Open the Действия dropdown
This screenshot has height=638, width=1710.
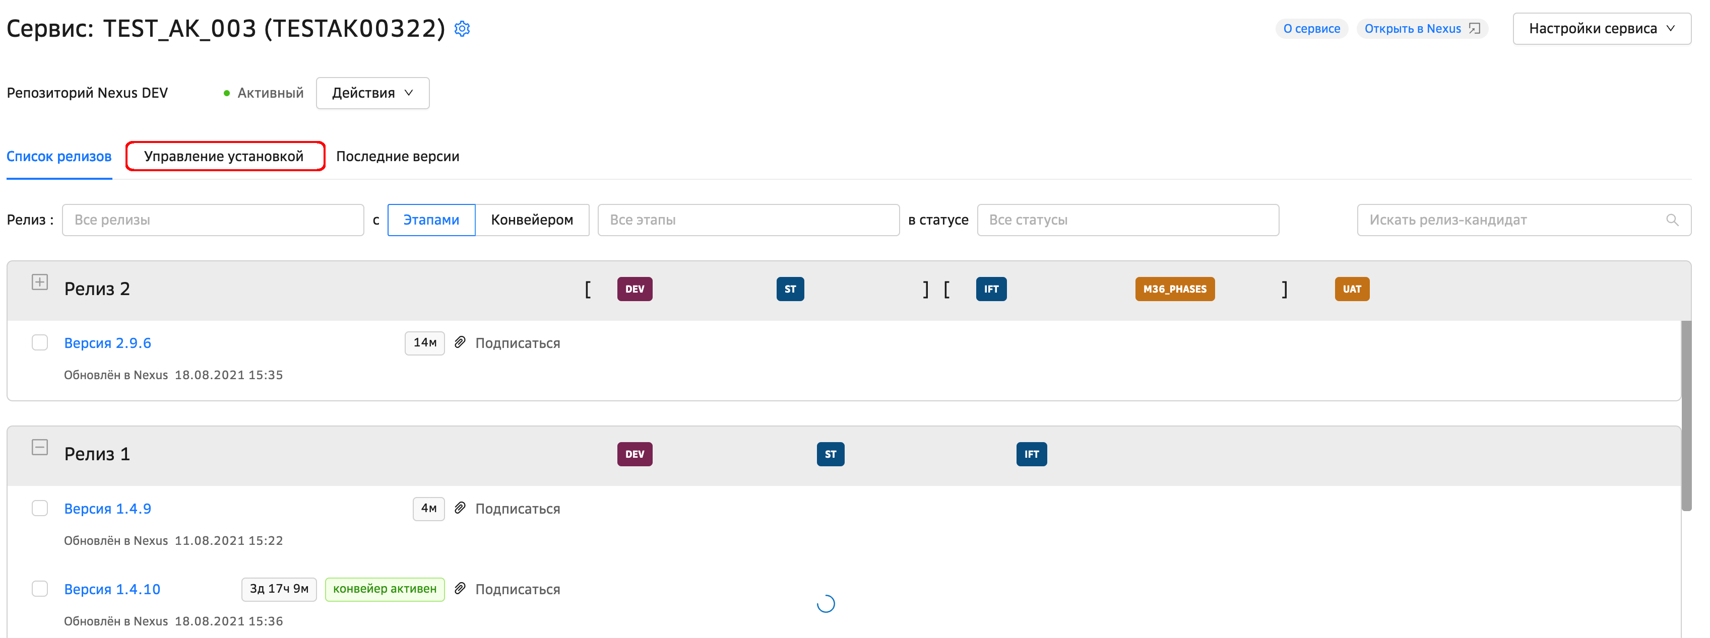pos(372,93)
